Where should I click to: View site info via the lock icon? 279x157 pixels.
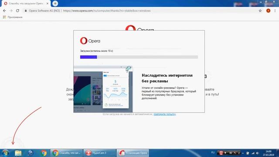coord(26,10)
